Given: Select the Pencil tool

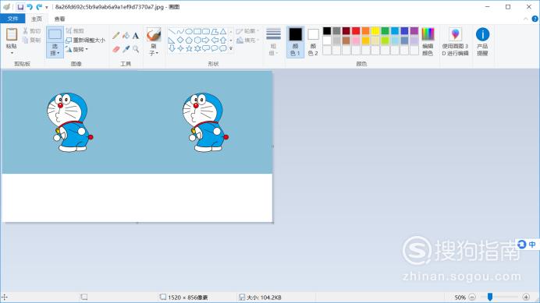Looking at the screenshot, I should (x=116, y=35).
